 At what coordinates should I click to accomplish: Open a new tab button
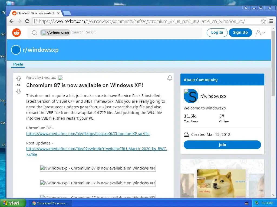pos(67,13)
